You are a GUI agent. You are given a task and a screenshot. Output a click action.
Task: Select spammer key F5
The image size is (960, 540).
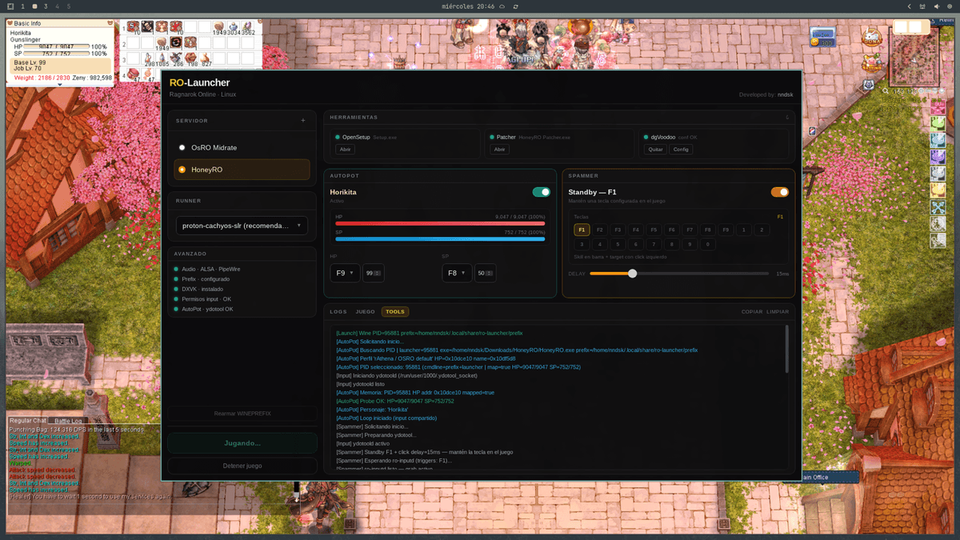654,230
